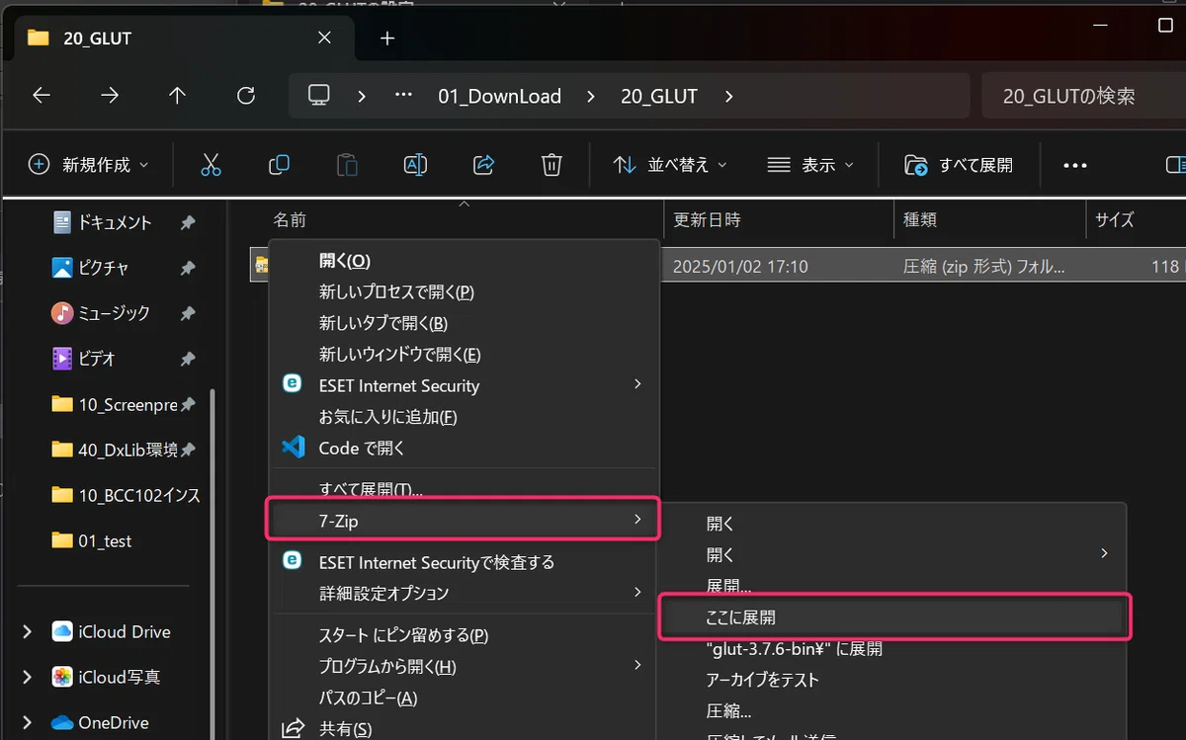Expand the iCloud Drive tree node

pos(27,631)
